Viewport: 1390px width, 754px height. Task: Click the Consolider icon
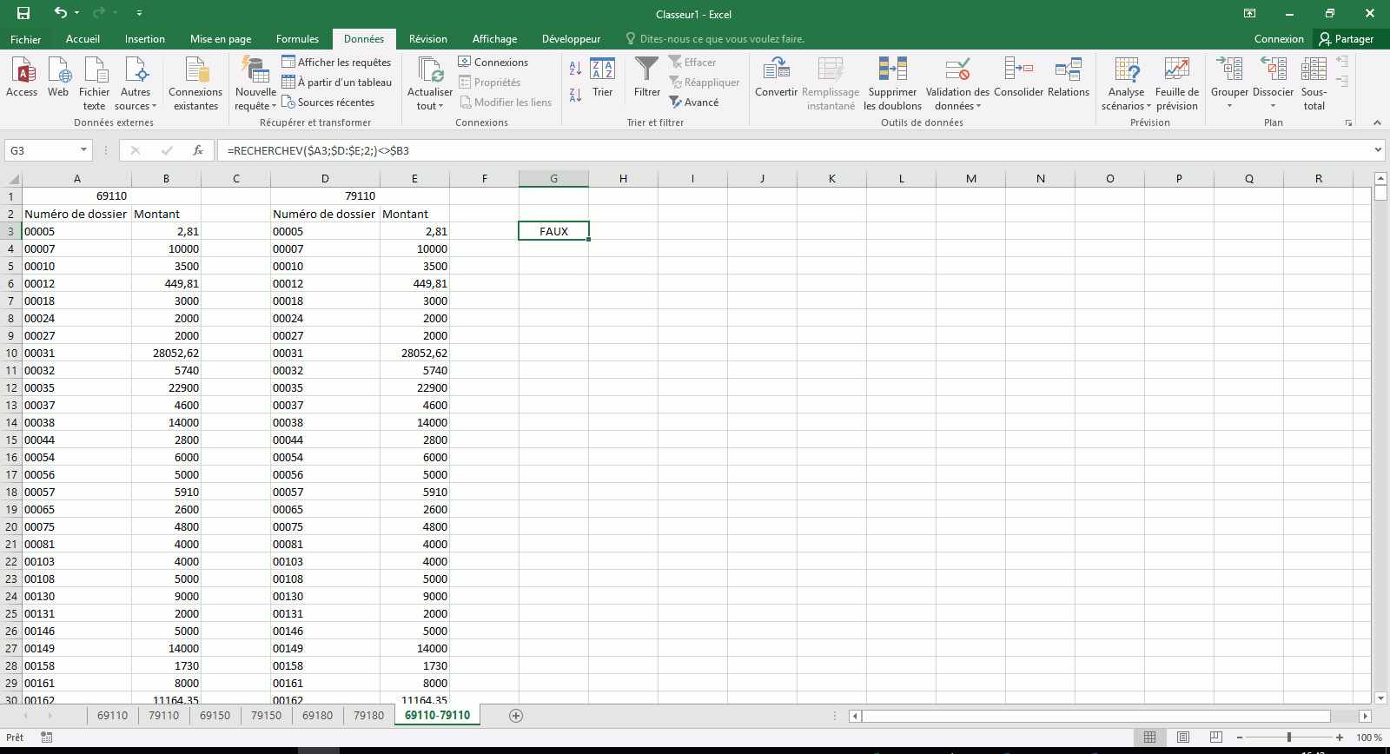[1018, 71]
